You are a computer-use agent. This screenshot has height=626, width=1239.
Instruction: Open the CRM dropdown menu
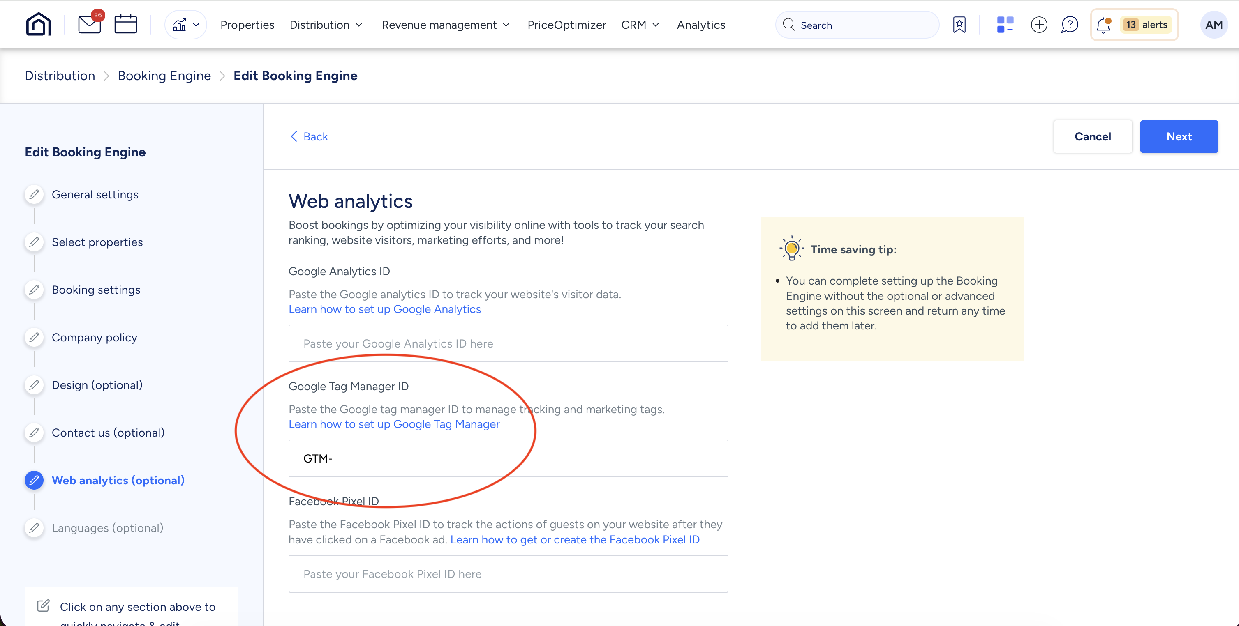point(640,25)
